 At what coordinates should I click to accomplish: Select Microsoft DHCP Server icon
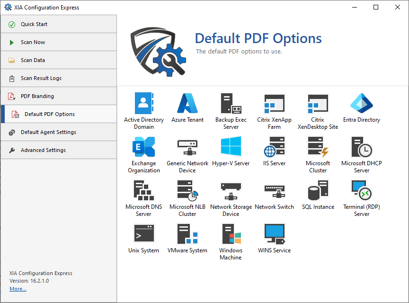tap(362, 147)
